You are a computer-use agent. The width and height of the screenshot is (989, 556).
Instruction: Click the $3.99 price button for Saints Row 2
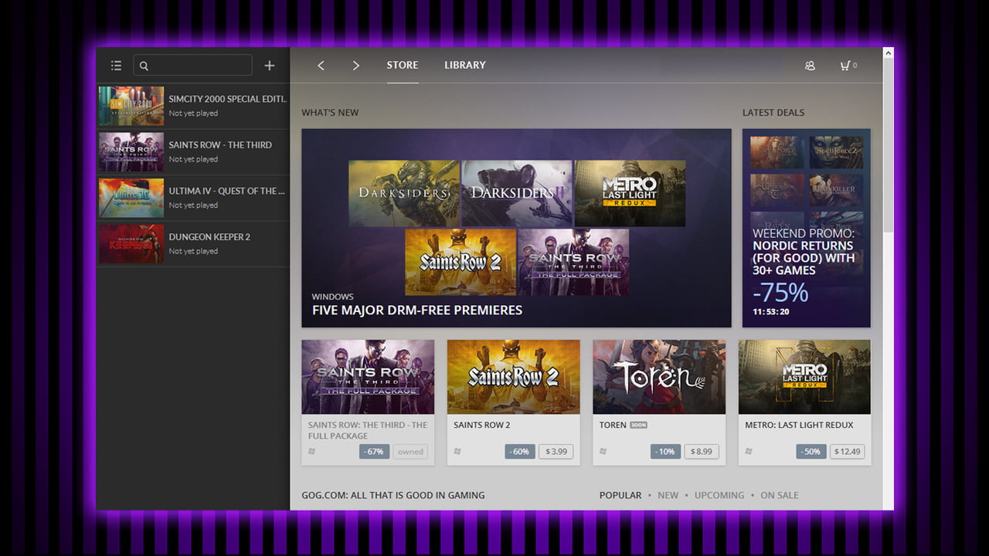tap(556, 451)
